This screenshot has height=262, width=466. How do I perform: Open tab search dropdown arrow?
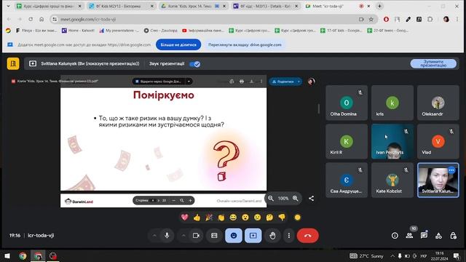click(x=8, y=6)
